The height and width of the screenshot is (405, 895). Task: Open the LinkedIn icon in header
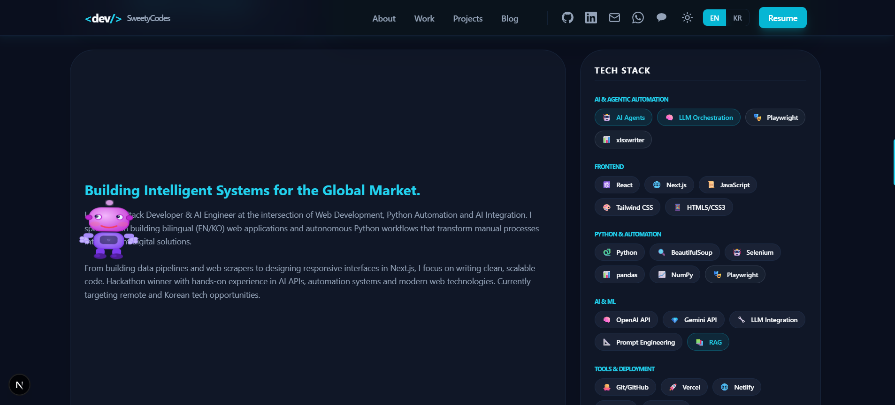(591, 18)
